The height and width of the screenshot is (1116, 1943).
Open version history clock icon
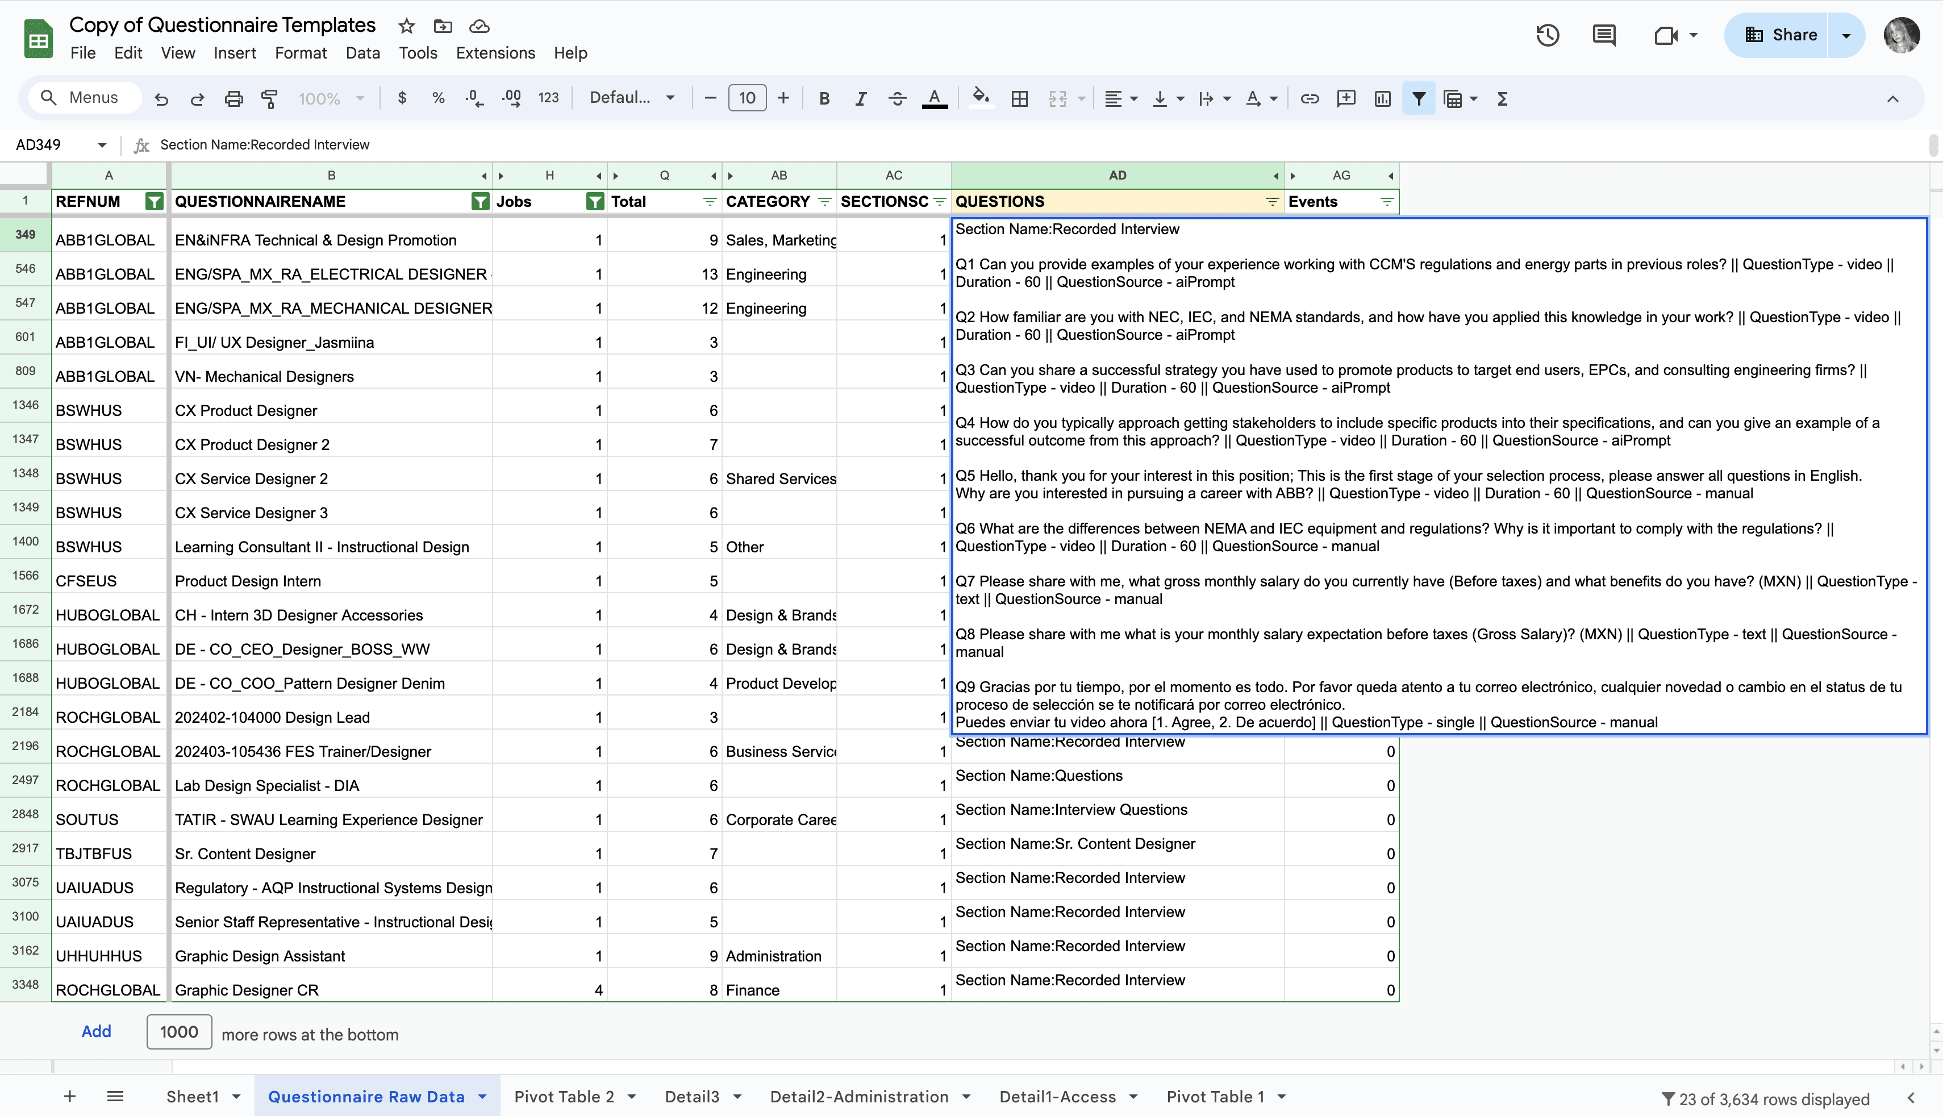[1547, 35]
